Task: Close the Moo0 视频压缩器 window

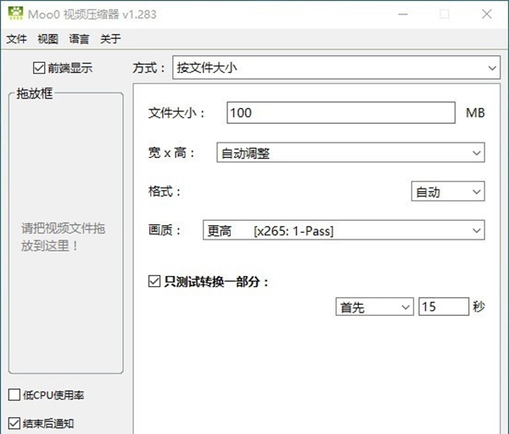Action: [x=487, y=14]
